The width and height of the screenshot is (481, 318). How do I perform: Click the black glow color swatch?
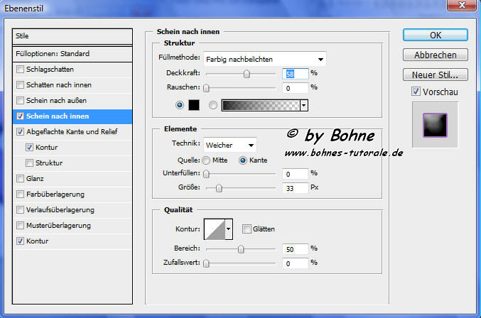(194, 105)
